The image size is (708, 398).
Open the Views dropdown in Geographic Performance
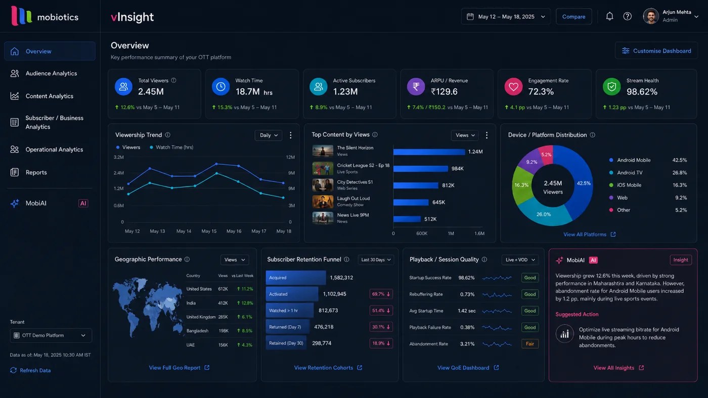[x=235, y=260]
